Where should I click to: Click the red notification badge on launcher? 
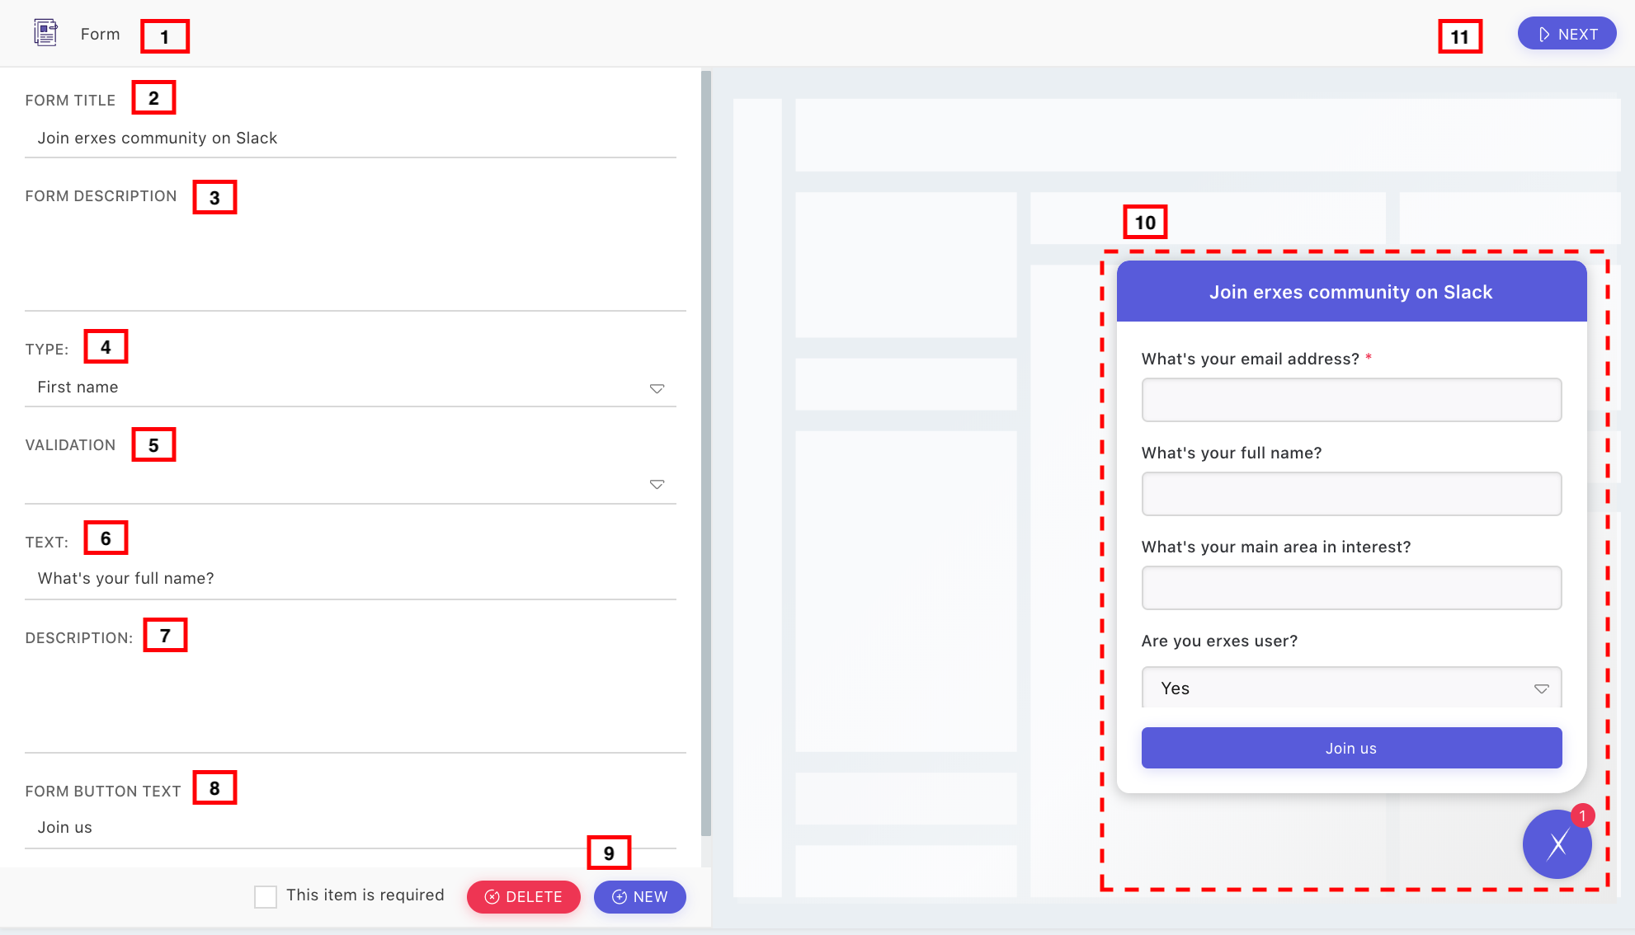pyautogui.click(x=1582, y=816)
